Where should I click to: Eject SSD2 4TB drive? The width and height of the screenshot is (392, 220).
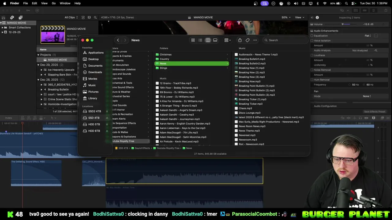tap(107, 112)
